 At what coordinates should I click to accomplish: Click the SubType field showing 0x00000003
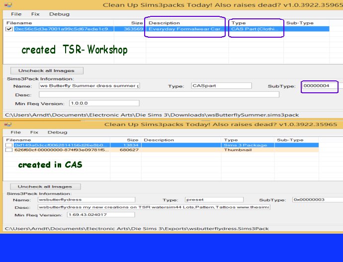click(x=316, y=199)
